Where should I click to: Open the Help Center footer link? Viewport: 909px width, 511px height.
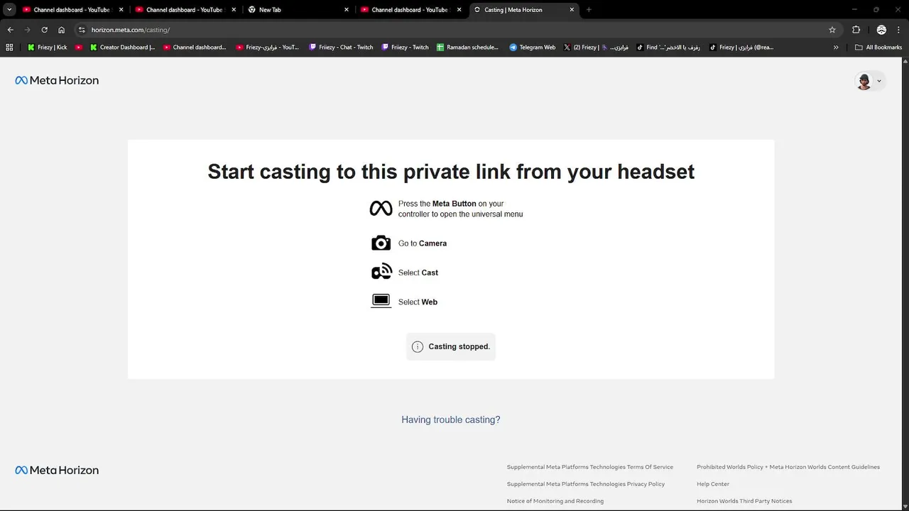713,484
